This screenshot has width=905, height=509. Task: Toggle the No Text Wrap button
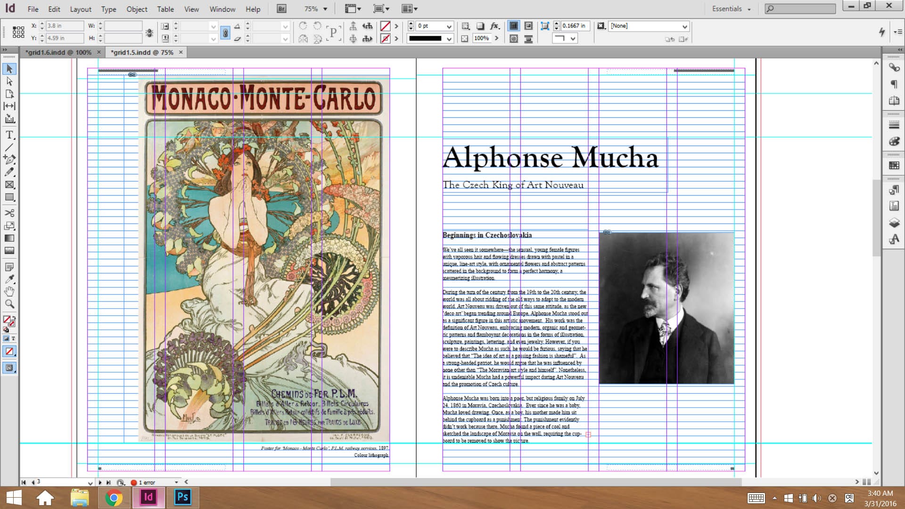point(513,26)
